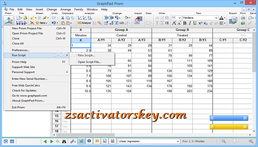Click the Analyze button

84,23
